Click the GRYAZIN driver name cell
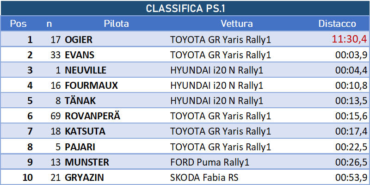Viewport: 370px width, 185px height. [84, 178]
